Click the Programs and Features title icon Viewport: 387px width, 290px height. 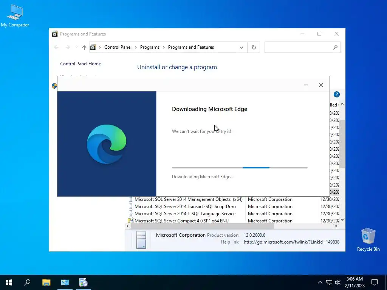[x=55, y=34]
